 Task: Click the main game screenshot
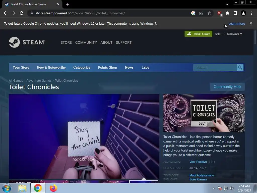click(x=84, y=136)
